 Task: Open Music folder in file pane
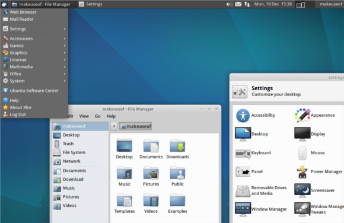(125, 173)
